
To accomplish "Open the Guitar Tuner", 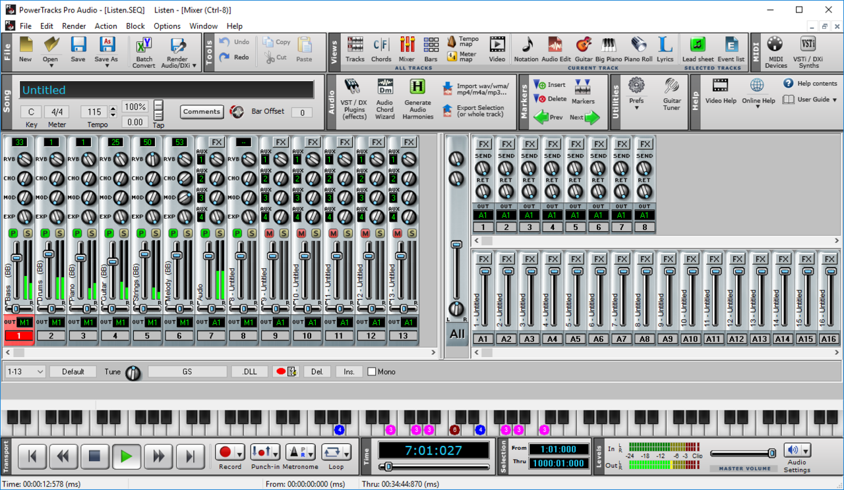I will pos(672,95).
